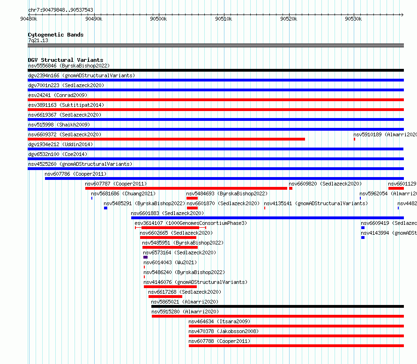Select the dgv2394n166 (gnomADStructuralVariants) label
The width and height of the screenshot is (417, 364).
82,75
